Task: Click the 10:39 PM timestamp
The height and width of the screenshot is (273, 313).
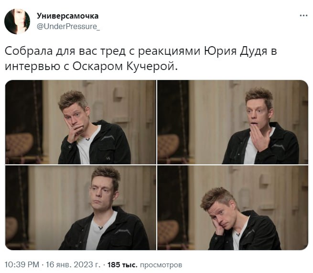Action: [x=22, y=265]
